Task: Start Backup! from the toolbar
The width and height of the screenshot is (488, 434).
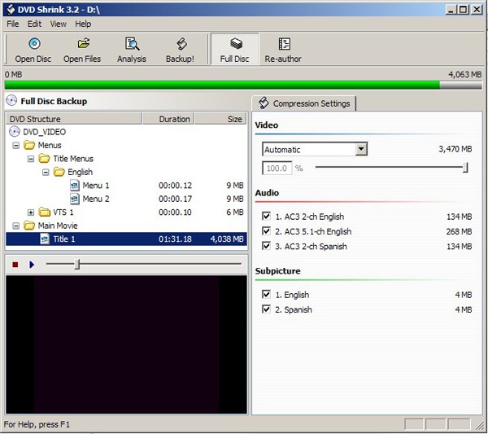Action: (x=180, y=49)
